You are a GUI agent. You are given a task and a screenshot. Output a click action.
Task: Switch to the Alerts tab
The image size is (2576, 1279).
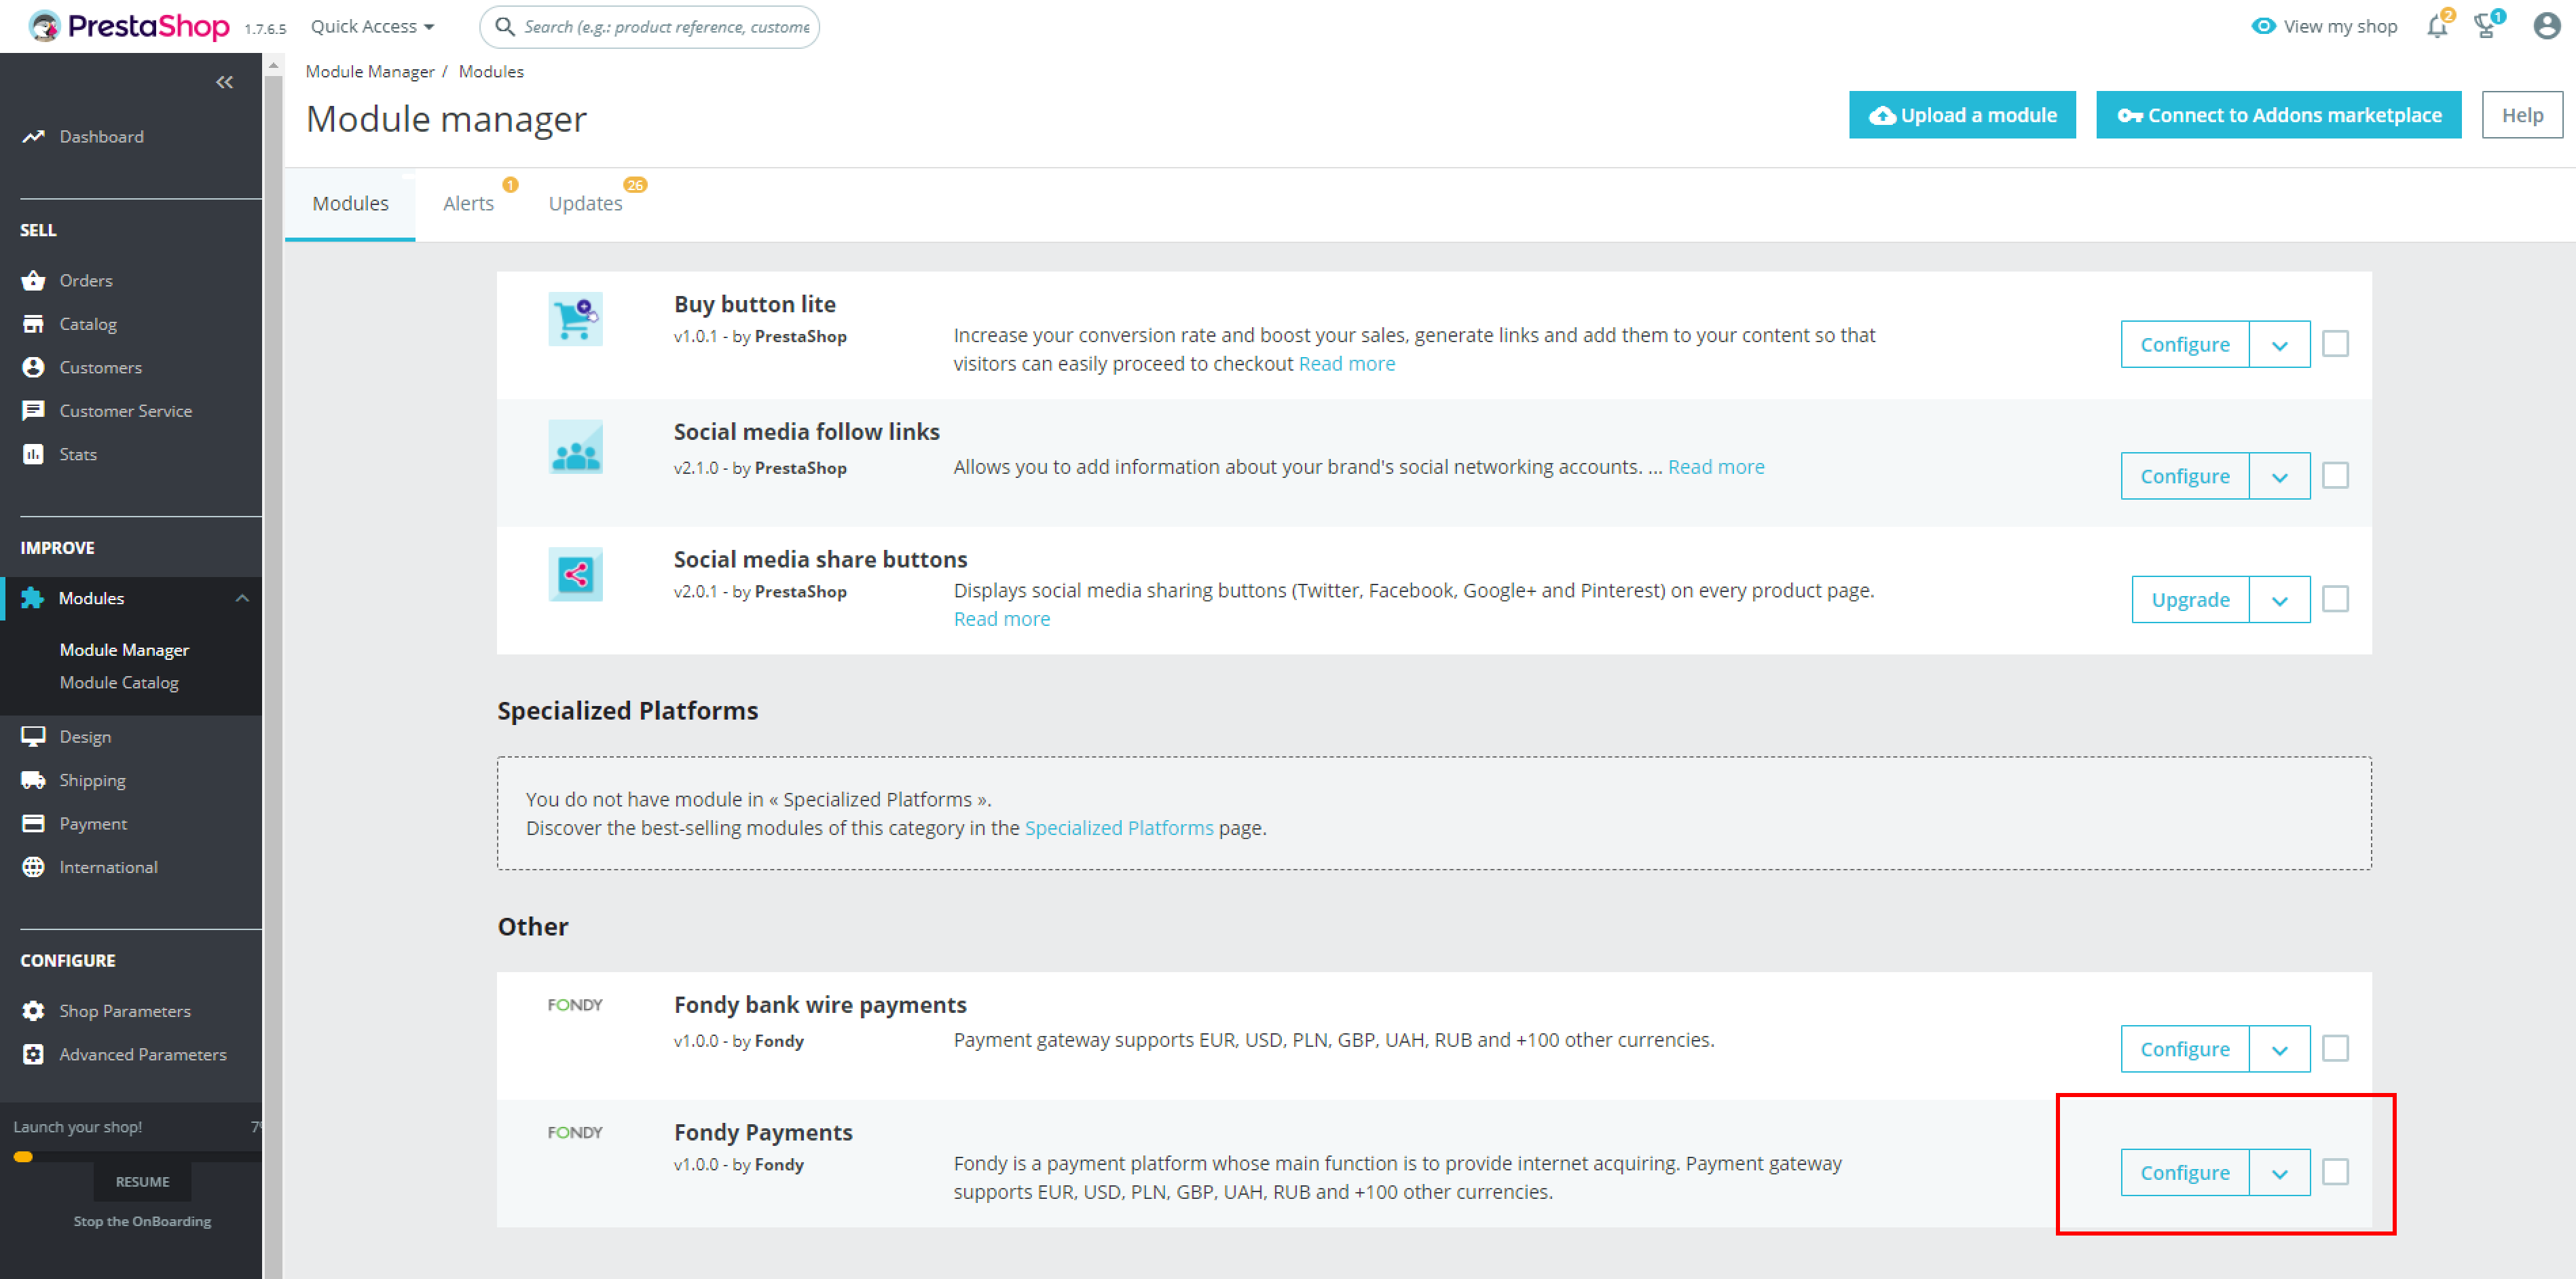coord(468,204)
